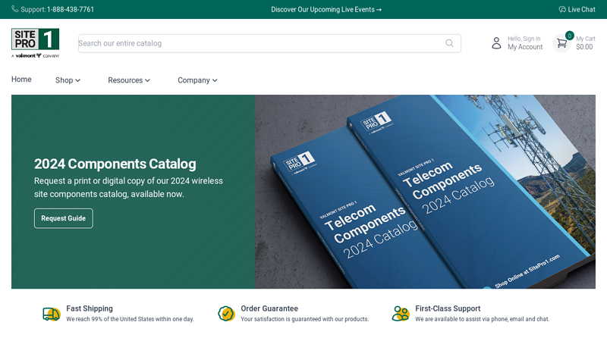Focus the Search our entire catalog field
This screenshot has width=607, height=341.
tap(269, 43)
